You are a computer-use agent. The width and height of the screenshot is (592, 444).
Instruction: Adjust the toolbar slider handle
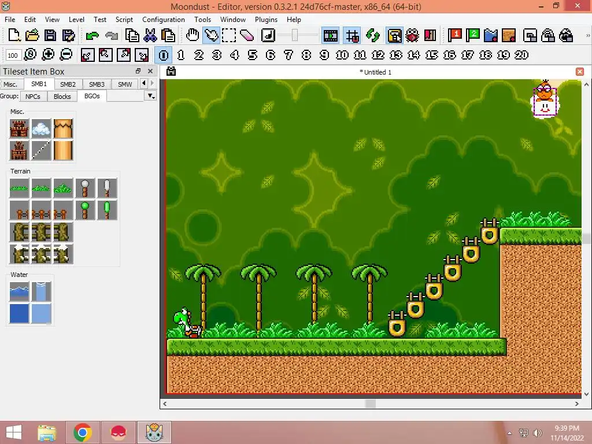[x=295, y=35]
